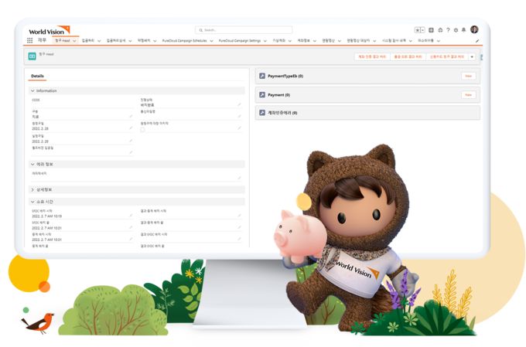Viewport: 526px width, 347px height.
Task: Open the 입금처리 tab dropdown chevron
Action: pyautogui.click(x=99, y=41)
